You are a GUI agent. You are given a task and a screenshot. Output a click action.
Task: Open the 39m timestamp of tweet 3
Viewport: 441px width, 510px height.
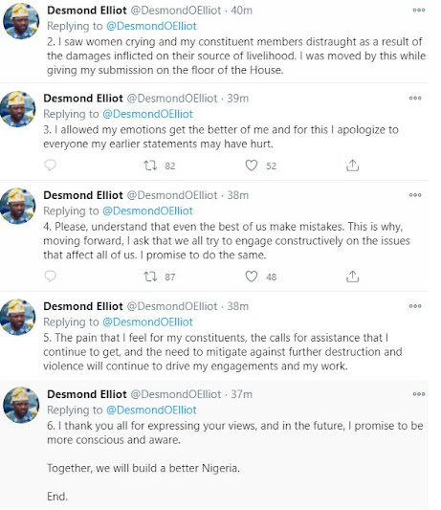tap(238, 98)
